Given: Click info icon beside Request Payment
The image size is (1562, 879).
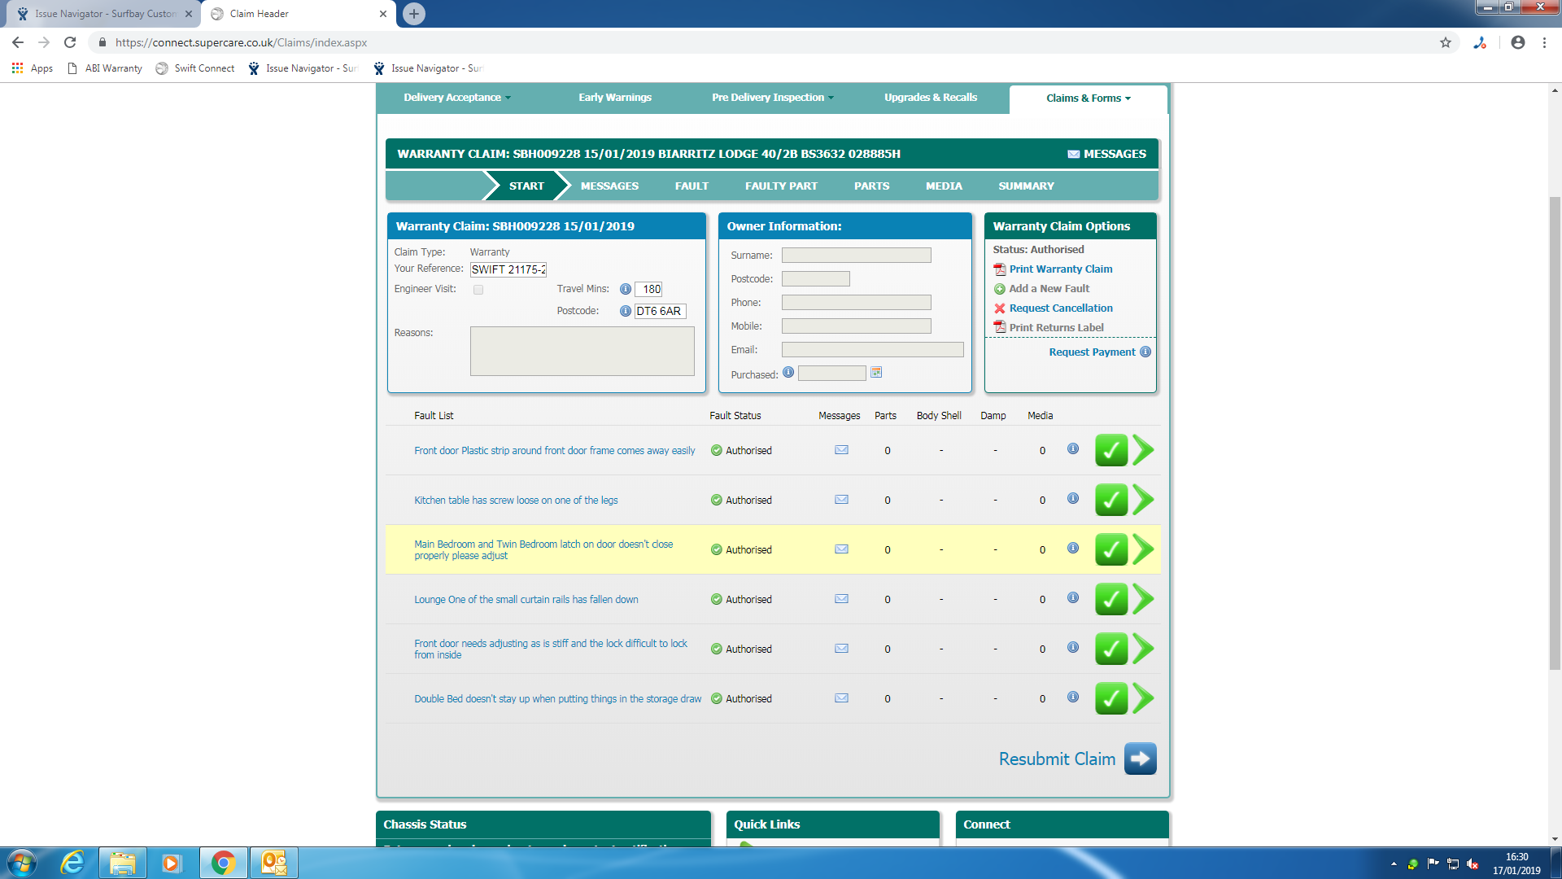Looking at the screenshot, I should [1145, 352].
